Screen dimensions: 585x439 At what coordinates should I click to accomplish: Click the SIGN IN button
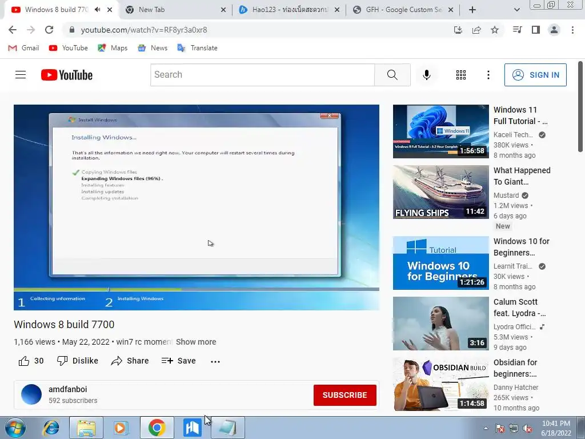pos(535,75)
